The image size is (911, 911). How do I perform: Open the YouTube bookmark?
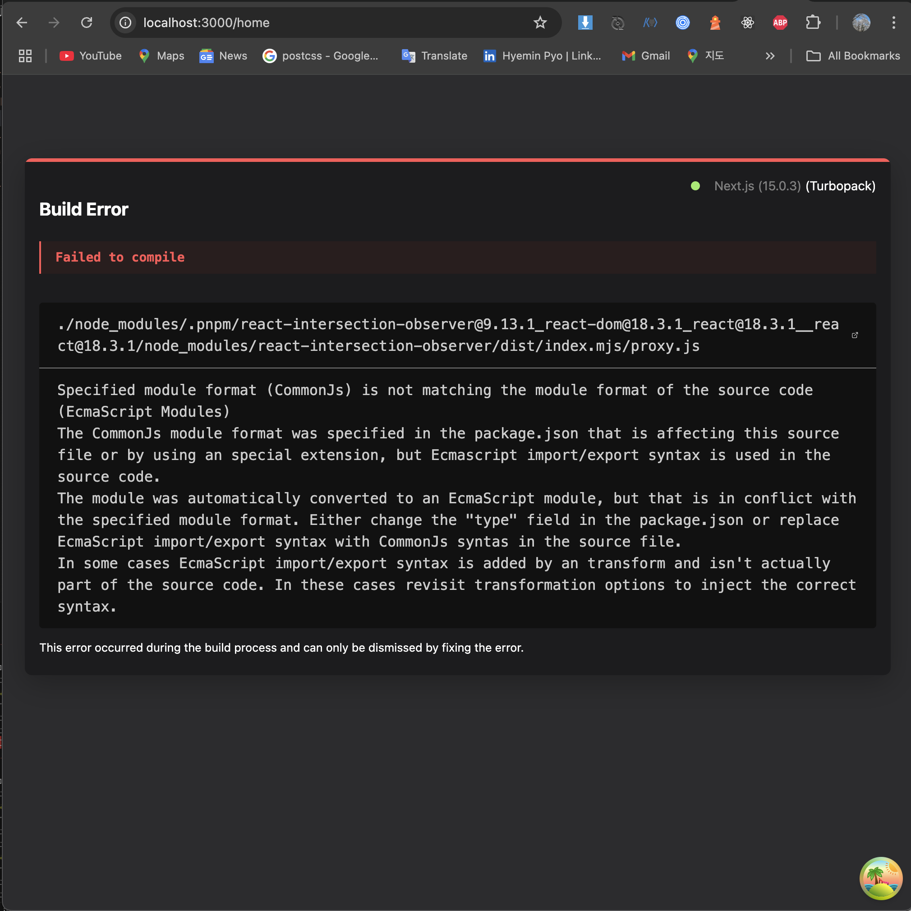pos(91,56)
